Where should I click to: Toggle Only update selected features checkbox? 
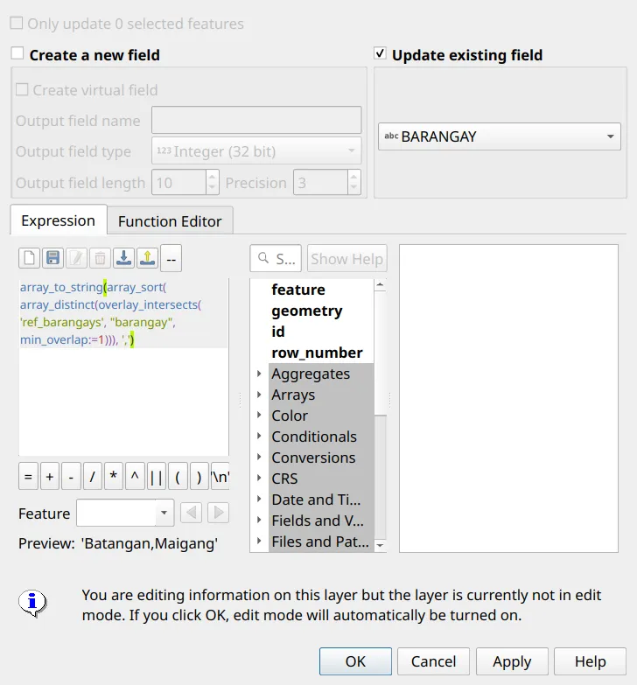point(17,23)
